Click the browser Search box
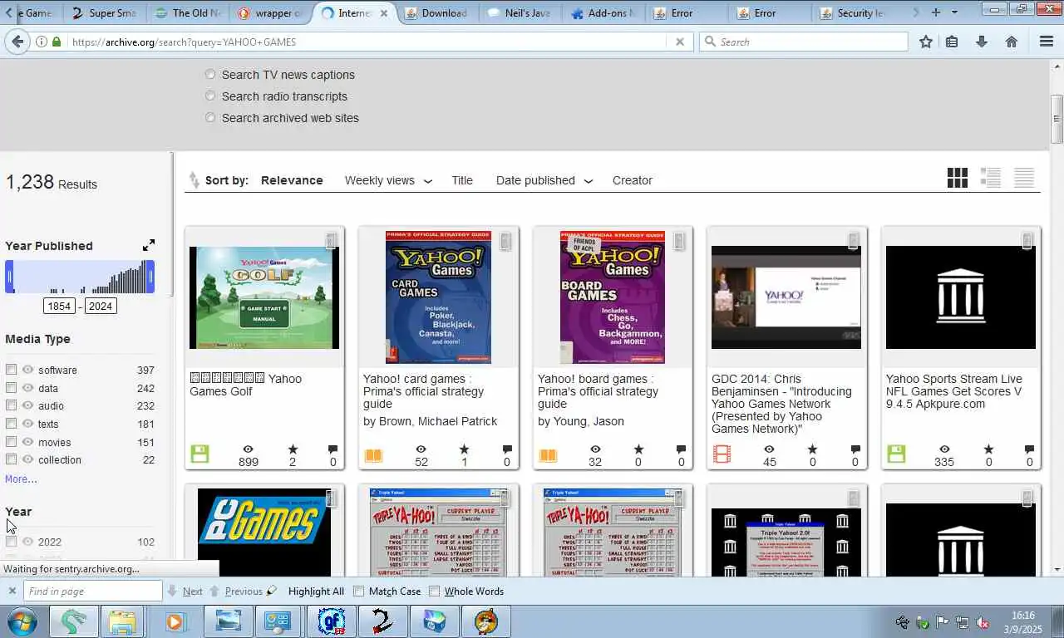 coord(804,42)
